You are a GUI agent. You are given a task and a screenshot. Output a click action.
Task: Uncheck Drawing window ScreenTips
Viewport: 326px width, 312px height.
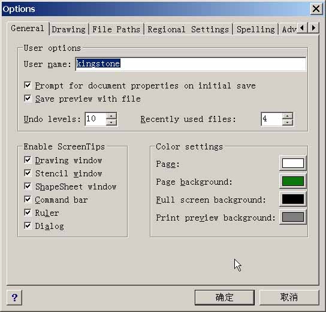tap(28, 160)
